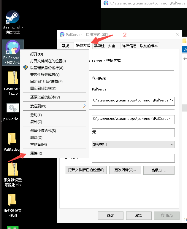The image size is (187, 229).
Task: Click the start-in folder path field
Action: click(133, 119)
